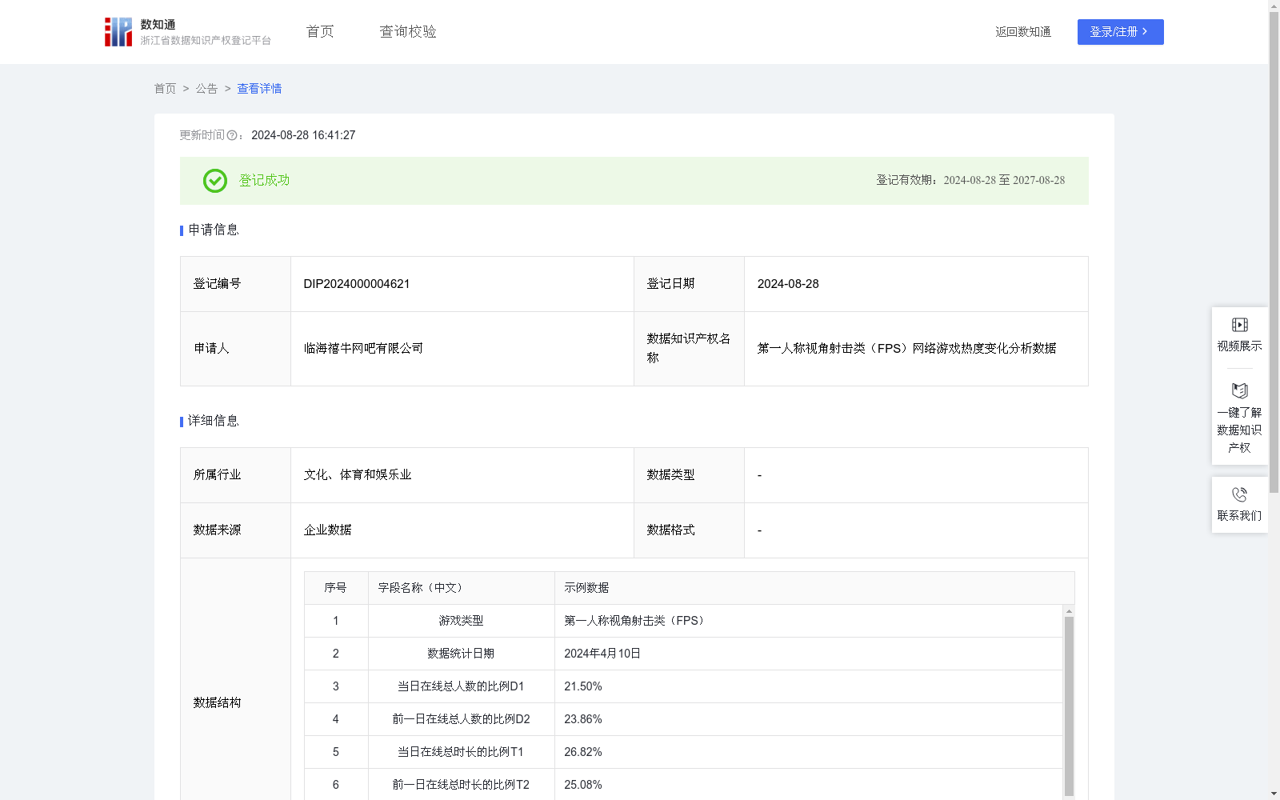This screenshot has height=800, width=1280.
Task: Click the 数据类型 label cell
Action: point(689,475)
